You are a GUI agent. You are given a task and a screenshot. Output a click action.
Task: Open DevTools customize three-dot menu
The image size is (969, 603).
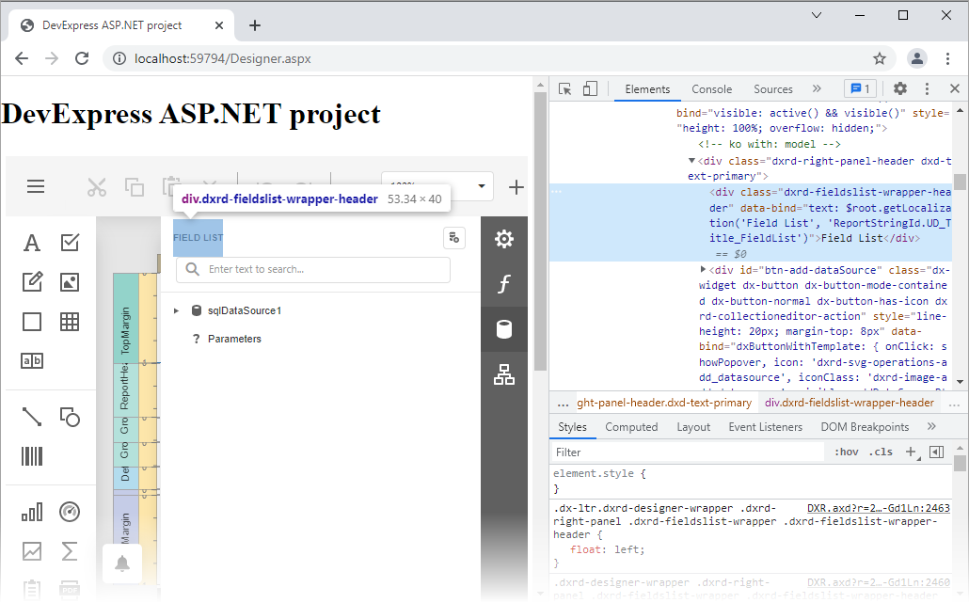[927, 89]
